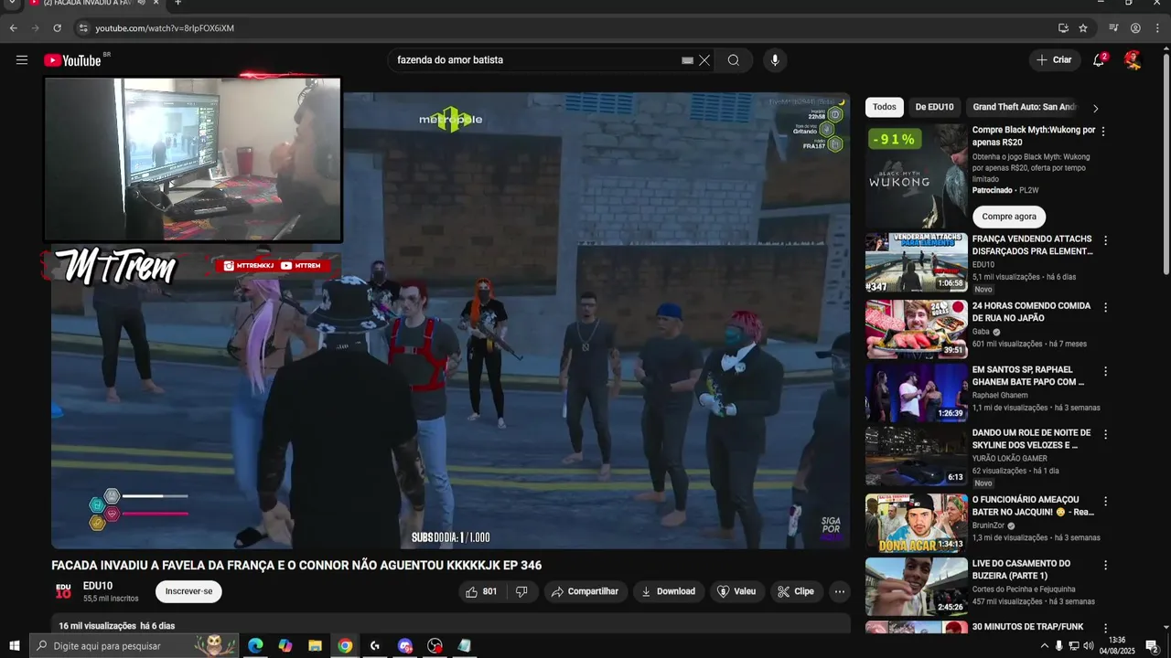The height and width of the screenshot is (658, 1171).
Task: Open options for Black Myth Wukong ad
Action: point(1102,132)
